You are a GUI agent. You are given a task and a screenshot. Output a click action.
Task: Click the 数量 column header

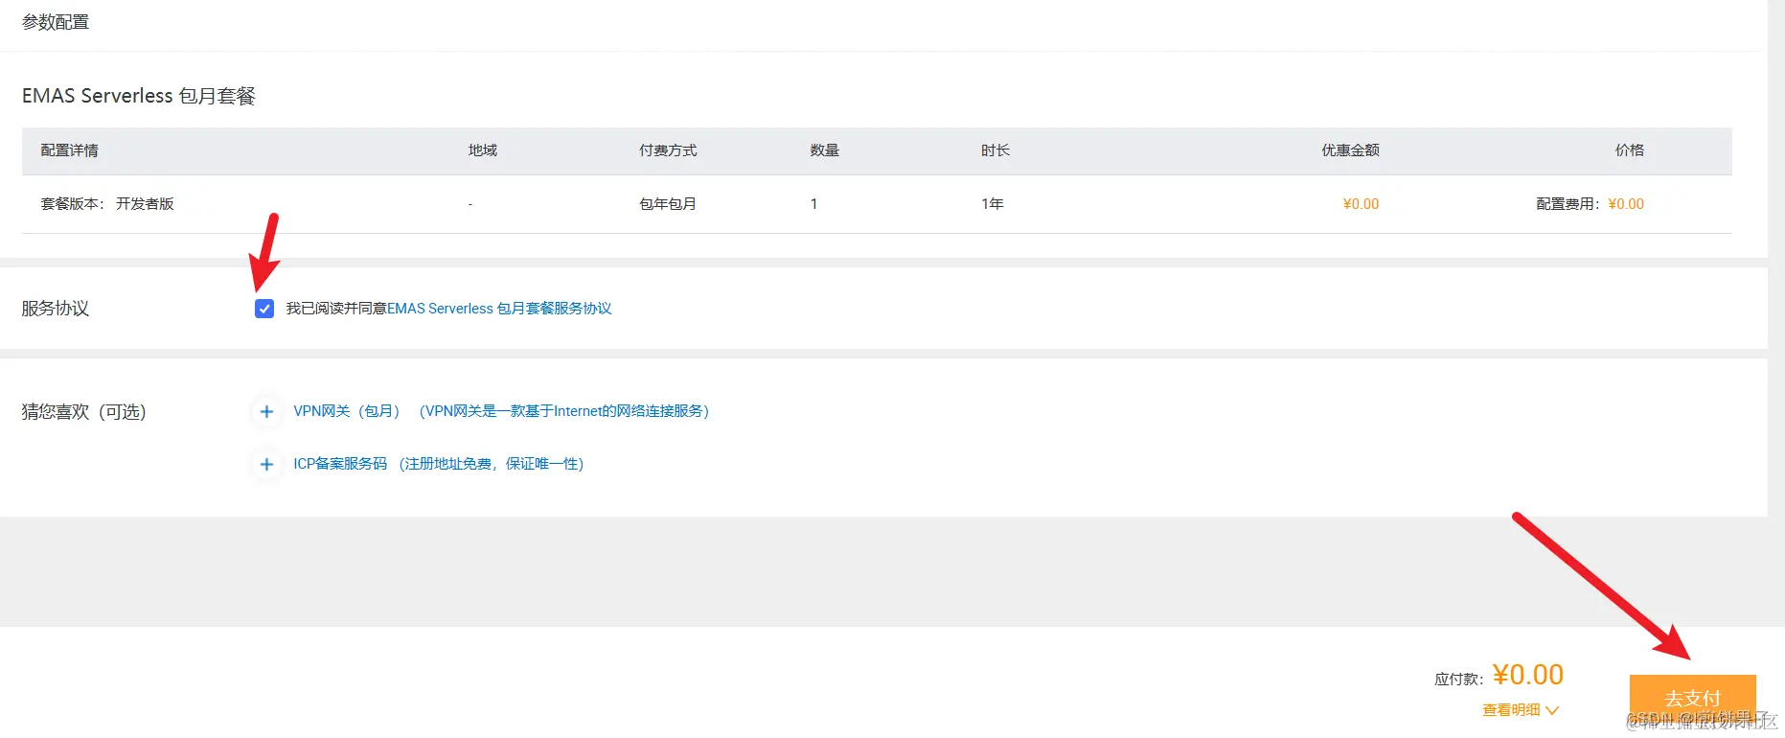pyautogui.click(x=824, y=150)
